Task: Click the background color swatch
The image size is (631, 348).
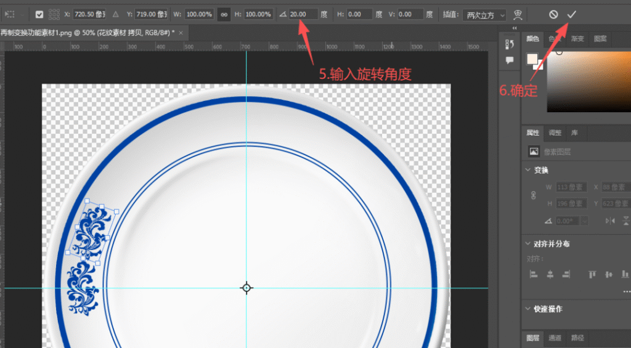Action: [x=540, y=67]
